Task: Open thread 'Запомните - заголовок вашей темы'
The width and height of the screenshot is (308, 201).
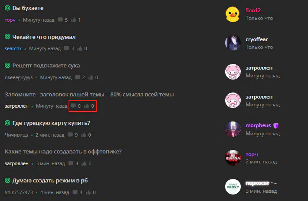Action: [x=89, y=95]
